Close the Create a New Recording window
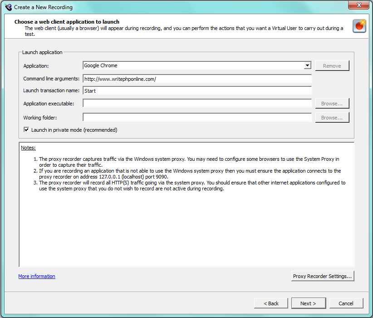373x318 pixels. [x=358, y=6]
